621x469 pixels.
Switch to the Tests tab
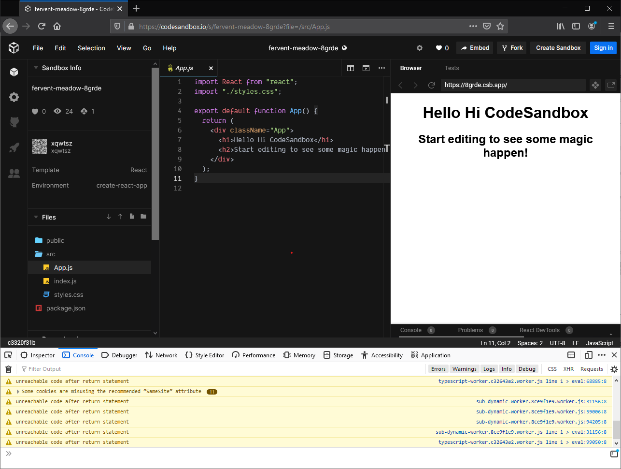point(452,68)
